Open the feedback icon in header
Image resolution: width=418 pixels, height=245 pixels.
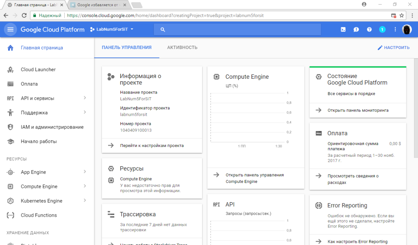click(356, 30)
